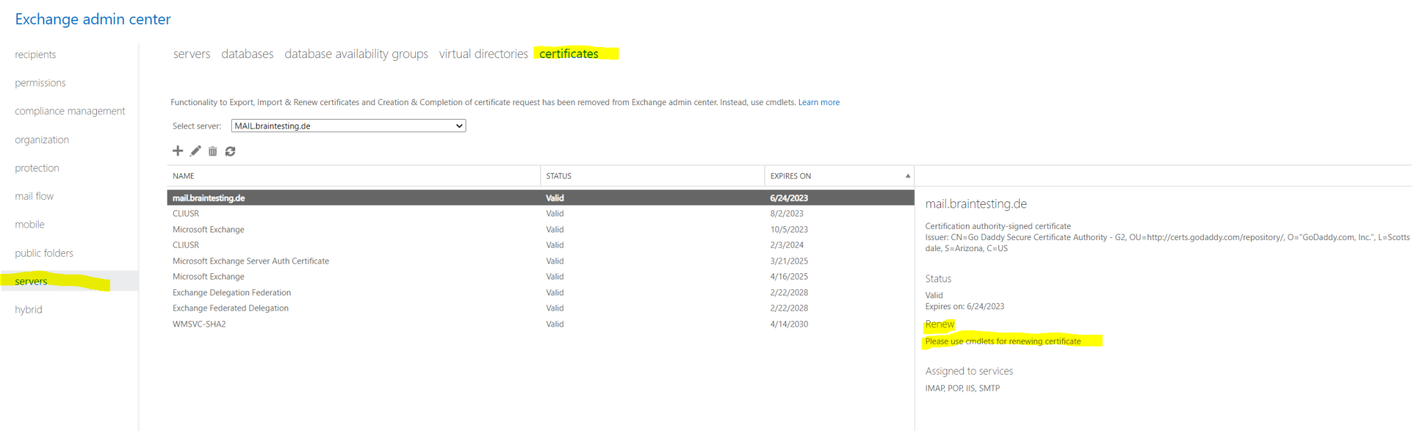The width and height of the screenshot is (1417, 431).
Task: Open the Select server dropdown
Action: click(x=348, y=126)
